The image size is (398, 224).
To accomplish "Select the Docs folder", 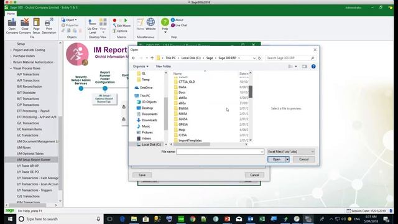I will 180,93.
